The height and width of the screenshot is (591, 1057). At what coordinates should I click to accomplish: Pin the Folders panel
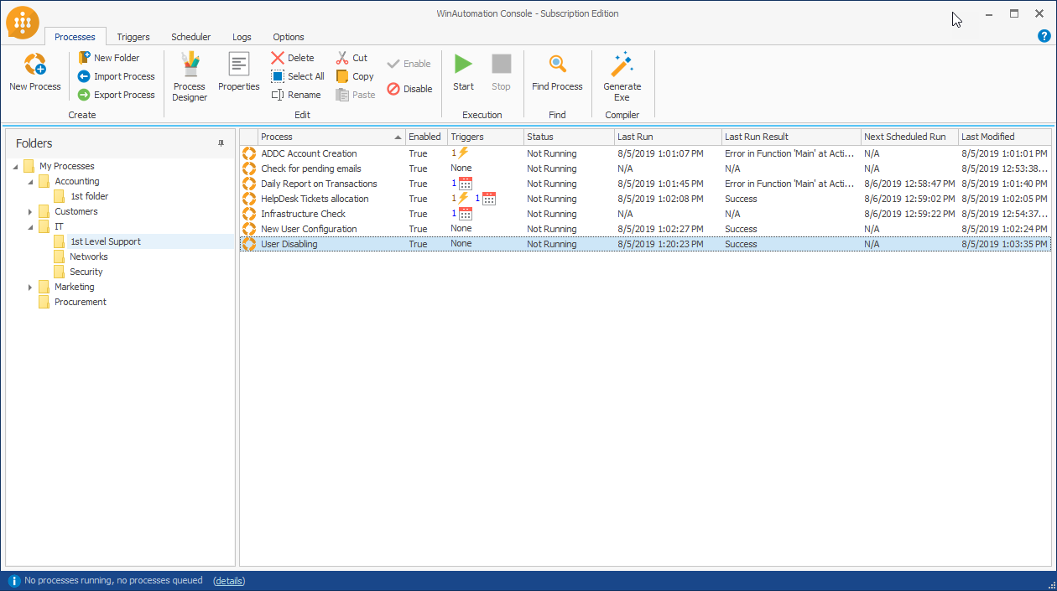(221, 143)
